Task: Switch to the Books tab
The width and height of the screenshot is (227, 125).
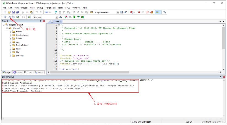Action: point(17,72)
